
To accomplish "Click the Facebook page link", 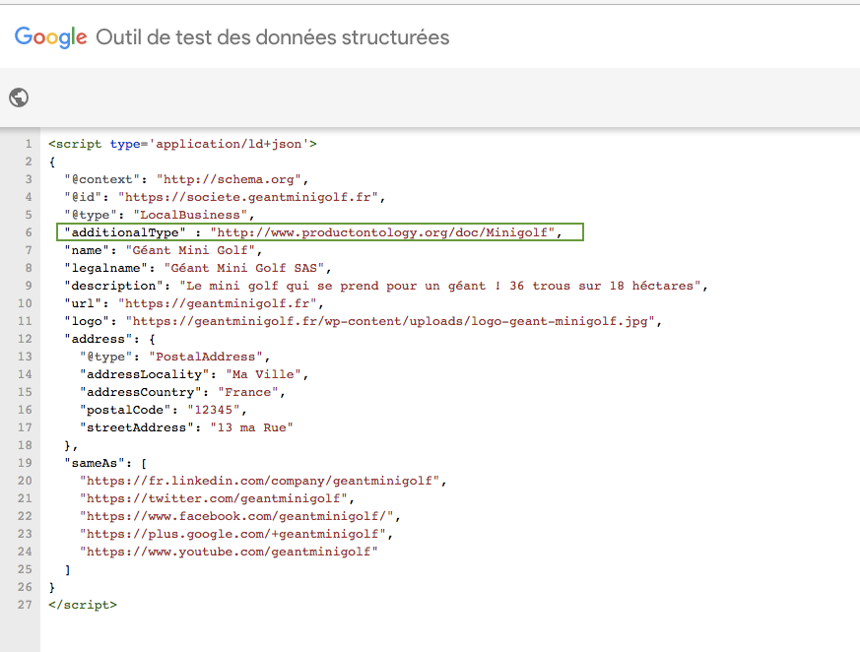I will 236,515.
